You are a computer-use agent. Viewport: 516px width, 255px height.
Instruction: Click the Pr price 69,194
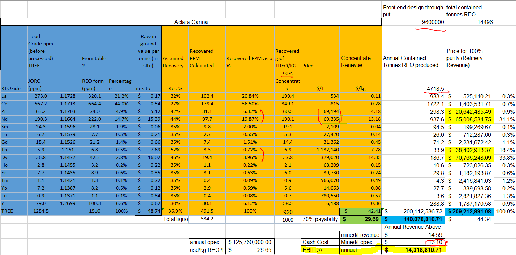tap(320, 111)
